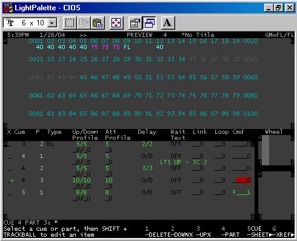Screen dimensions: 297x241
Task: Click channel number 45
Action: pos(83,78)
